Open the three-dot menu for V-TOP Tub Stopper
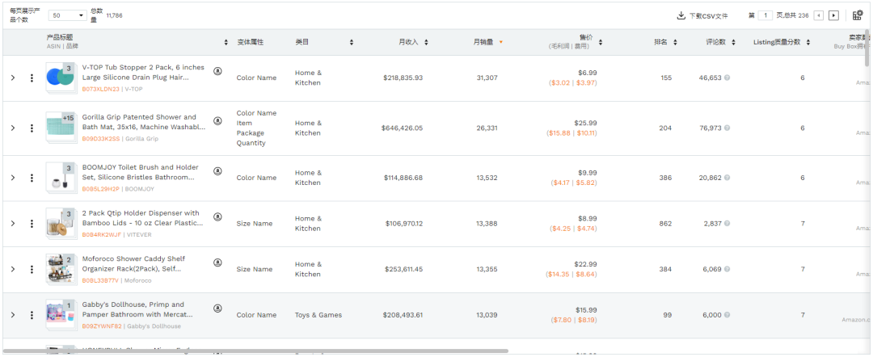 [32, 78]
